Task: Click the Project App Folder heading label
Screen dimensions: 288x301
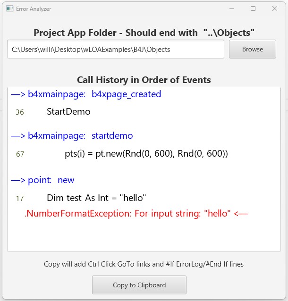Action: click(144, 33)
